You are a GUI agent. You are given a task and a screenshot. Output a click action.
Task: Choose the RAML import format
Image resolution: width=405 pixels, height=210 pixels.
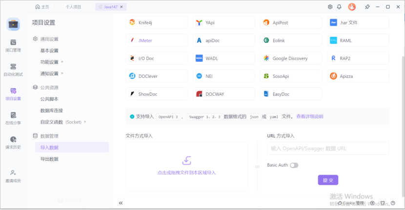(358, 40)
